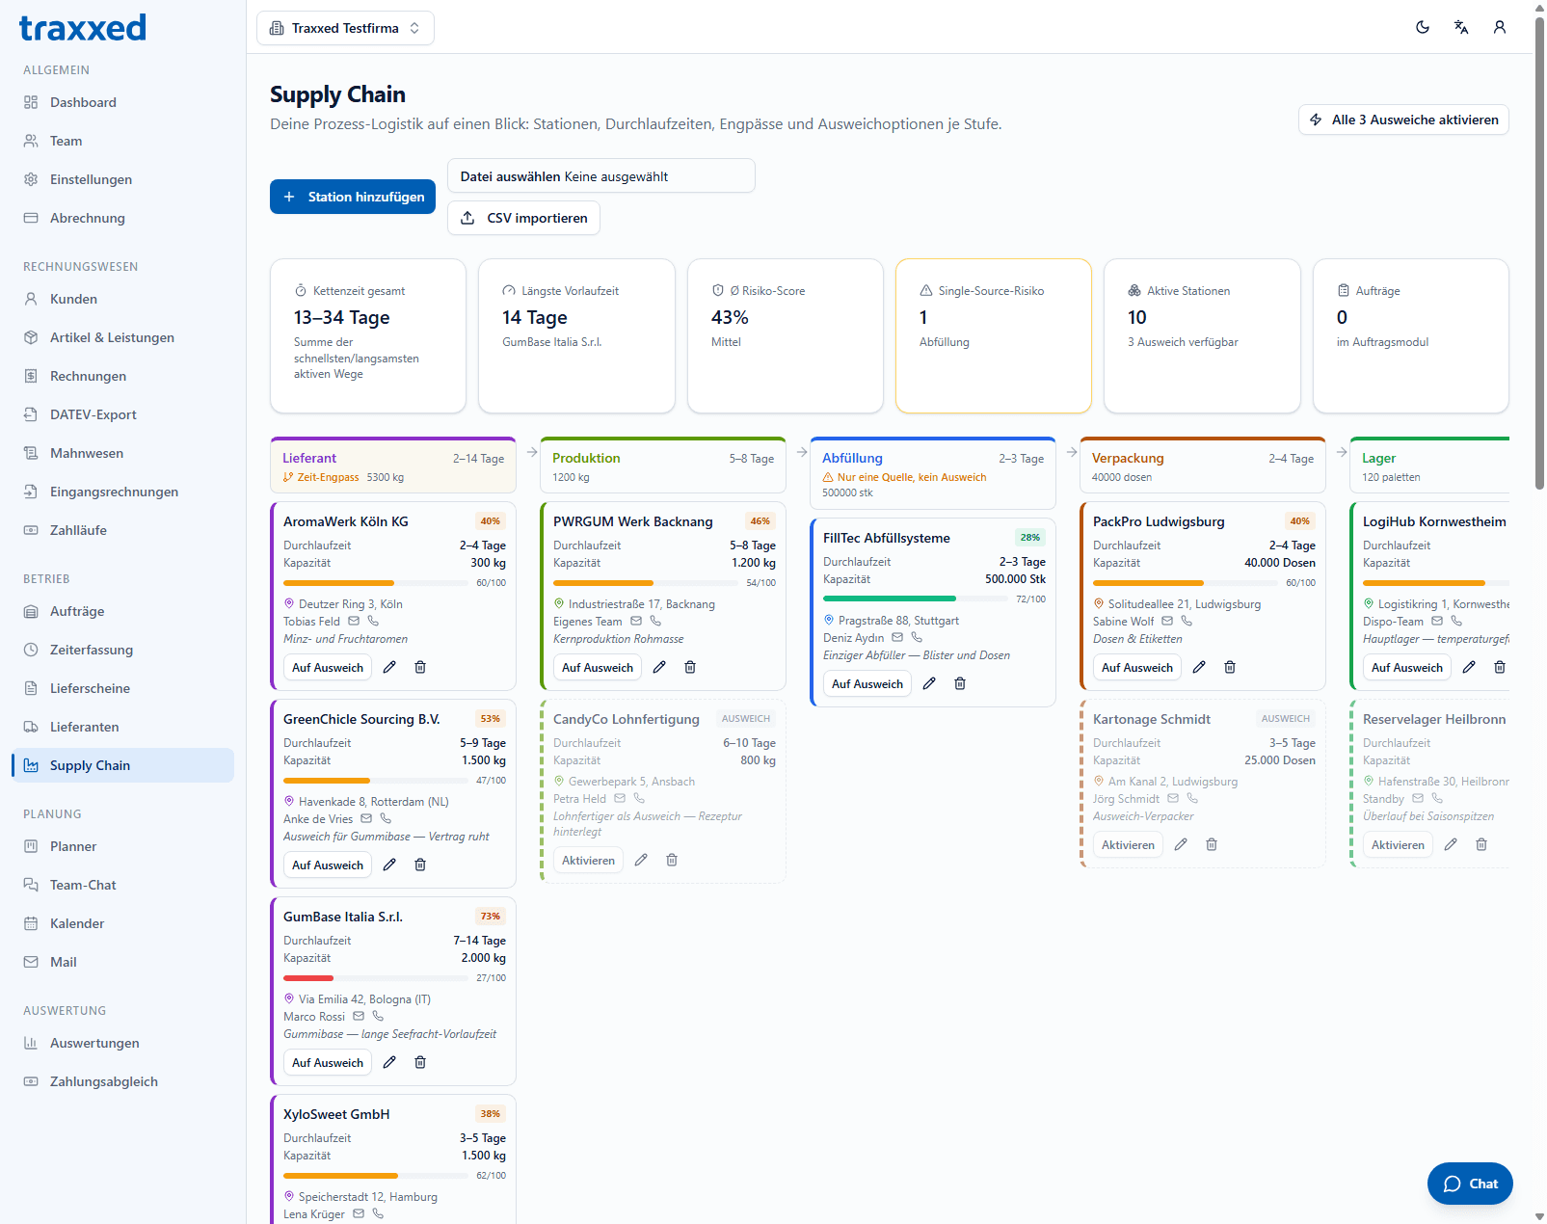The height and width of the screenshot is (1224, 1547).
Task: Click the 73% risk badge on GumBase
Action: [491, 916]
